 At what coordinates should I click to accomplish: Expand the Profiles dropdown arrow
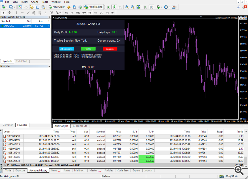14,7
